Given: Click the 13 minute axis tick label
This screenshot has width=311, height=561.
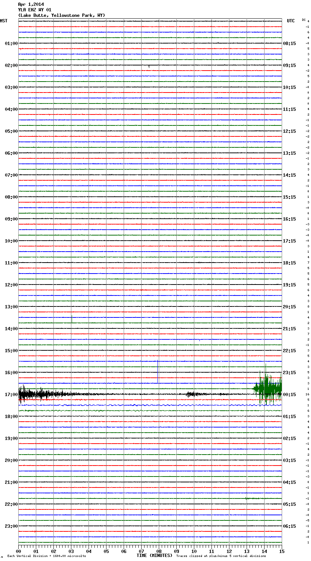Looking at the screenshot, I should (247, 551).
